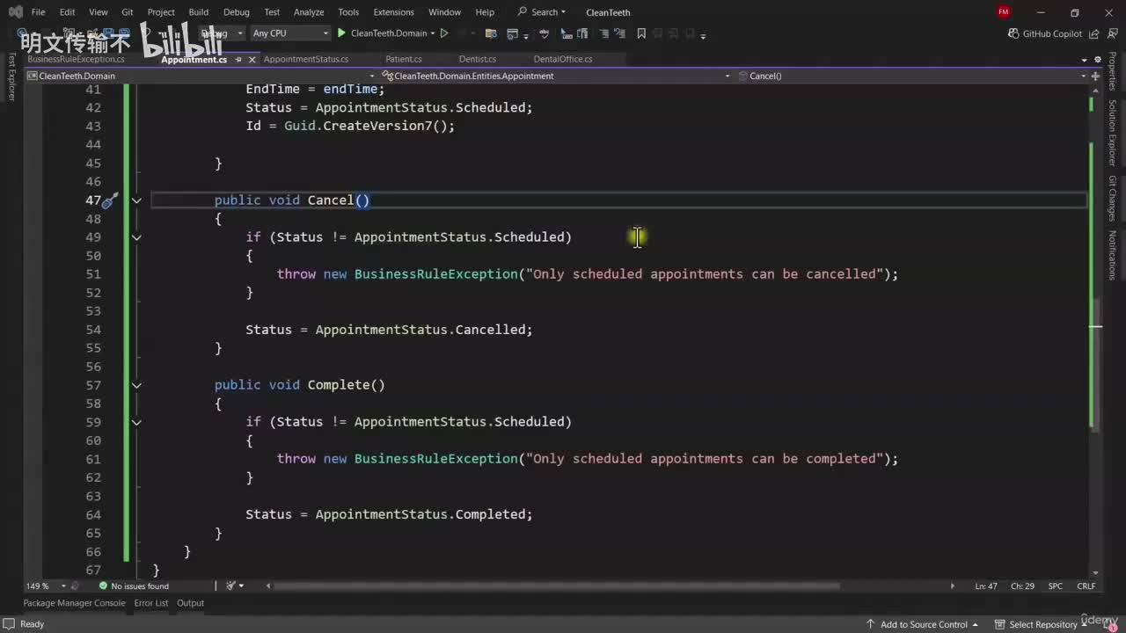1126x633 pixels.
Task: Open the Git Changes side panel
Action: click(x=1112, y=199)
